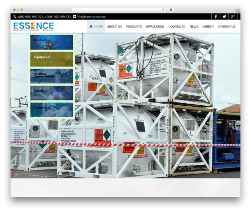Image resolution: width=251 pixels, height=212 pixels.
Task: Expand the Welding Consumables chevron
Action: [68, 74]
